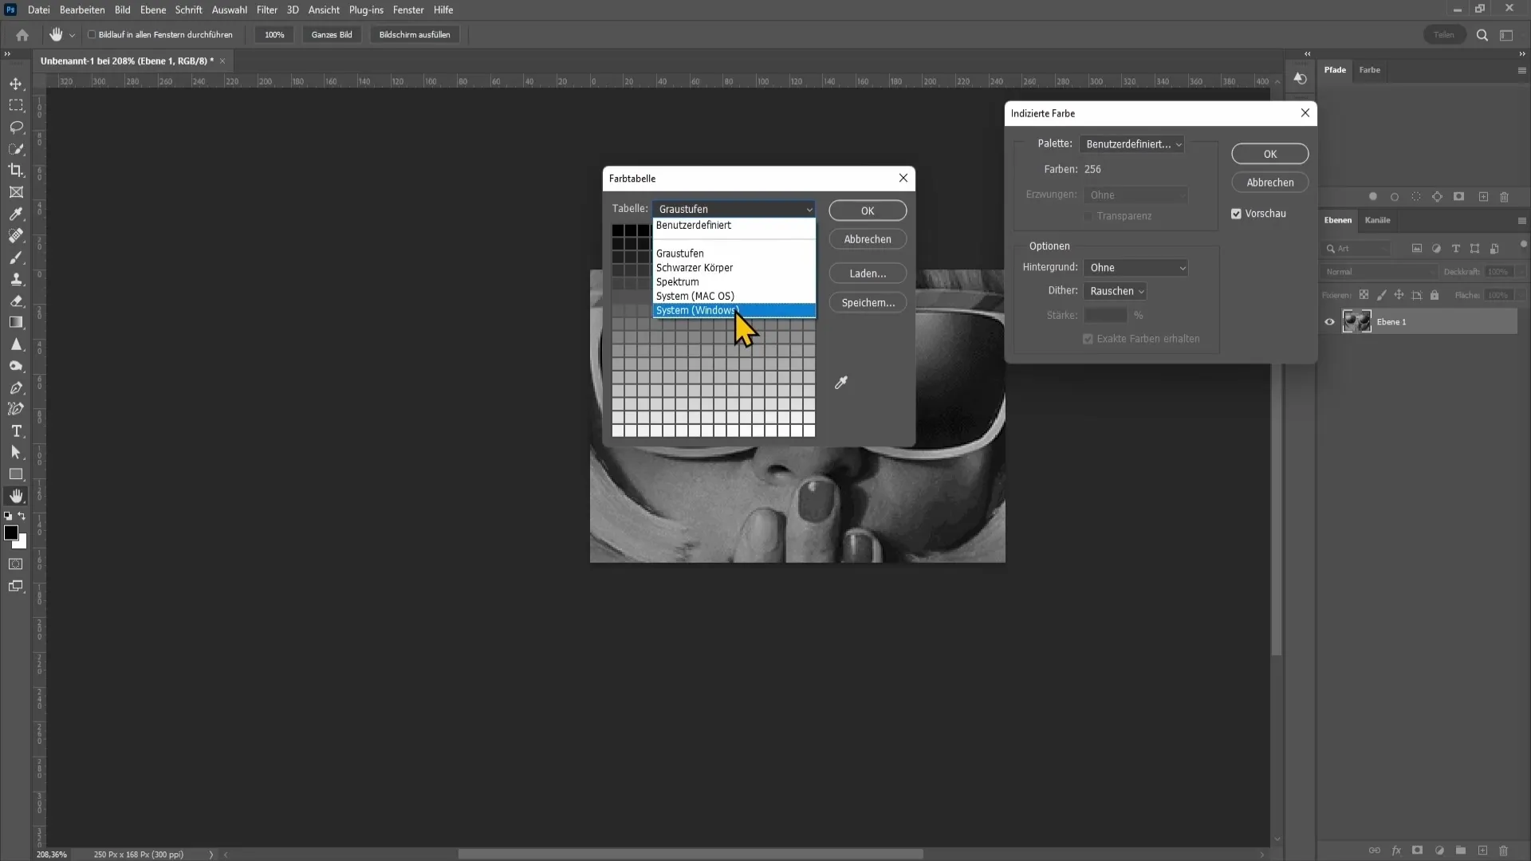Viewport: 1531px width, 861px height.
Task: Select the Type tool
Action: pyautogui.click(x=16, y=431)
